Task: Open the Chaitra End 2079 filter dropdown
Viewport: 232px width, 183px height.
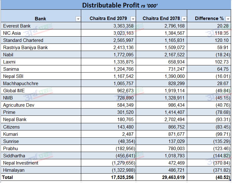Action: pyautogui.click(x=133, y=19)
